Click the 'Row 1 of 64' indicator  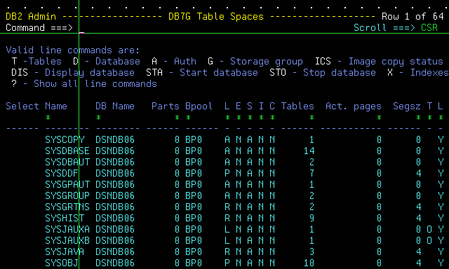413,17
